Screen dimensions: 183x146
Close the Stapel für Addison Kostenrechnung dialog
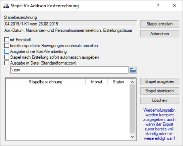pyautogui.click(x=174, y=5)
